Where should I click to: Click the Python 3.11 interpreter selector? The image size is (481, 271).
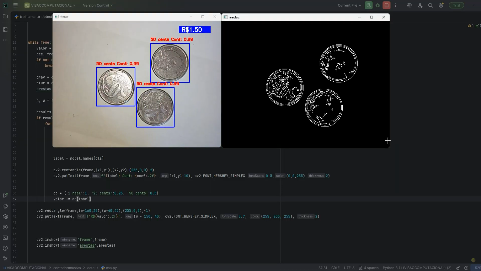click(417, 268)
